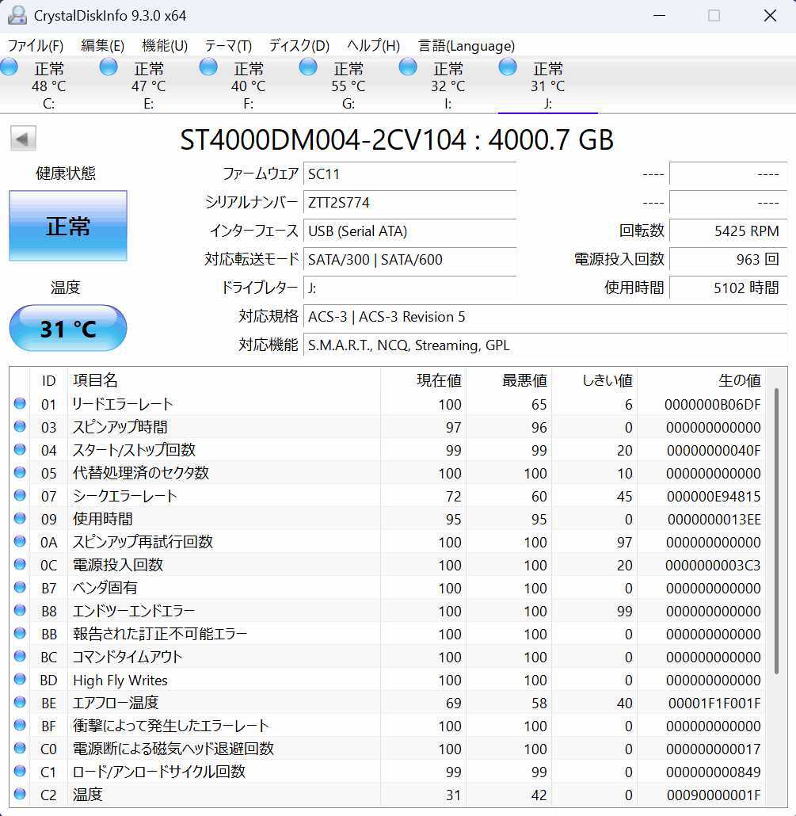Click raw value 0000000B06DF
Image resolution: width=796 pixels, height=816 pixels.
(x=712, y=404)
